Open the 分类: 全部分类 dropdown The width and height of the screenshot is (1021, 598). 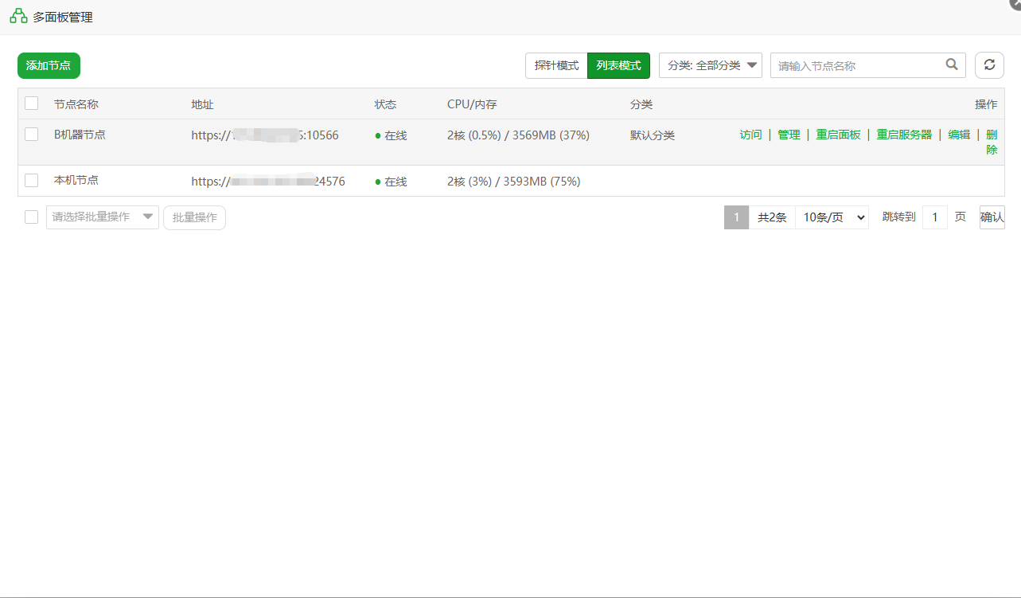711,64
